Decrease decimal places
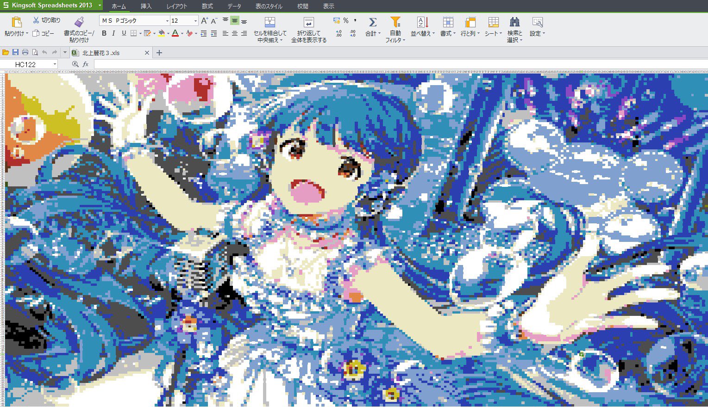Image resolution: width=708 pixels, height=407 pixels. tap(353, 33)
